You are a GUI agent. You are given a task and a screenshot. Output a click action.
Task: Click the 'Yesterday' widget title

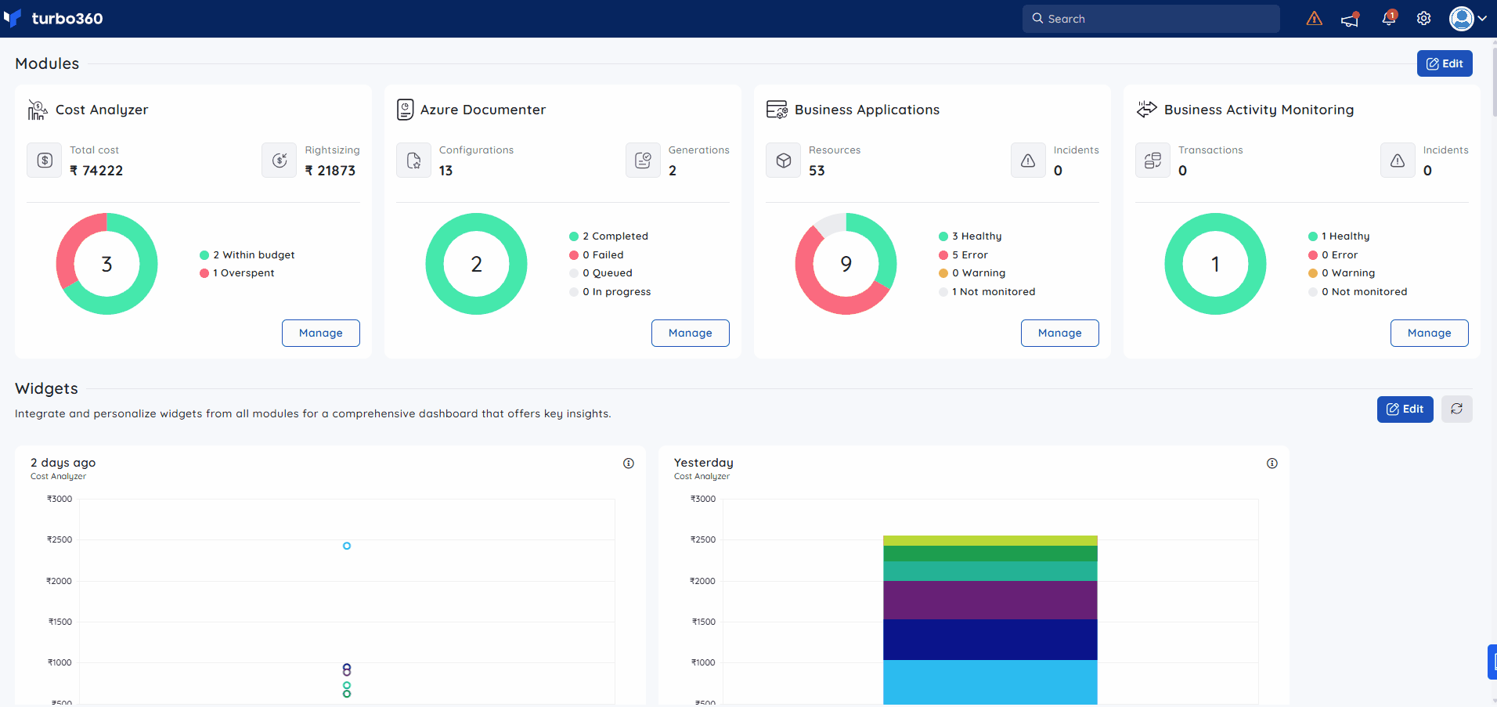704,463
